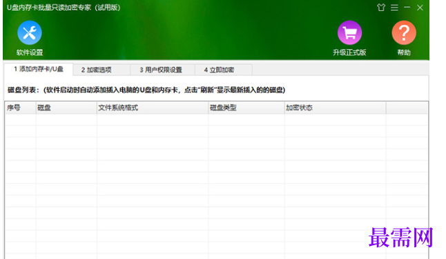Screen dimensions: 446x259
Task: Click the 序号 column header
Action: tap(21, 107)
